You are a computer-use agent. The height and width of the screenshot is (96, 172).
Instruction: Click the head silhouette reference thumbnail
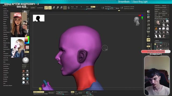click(39, 18)
